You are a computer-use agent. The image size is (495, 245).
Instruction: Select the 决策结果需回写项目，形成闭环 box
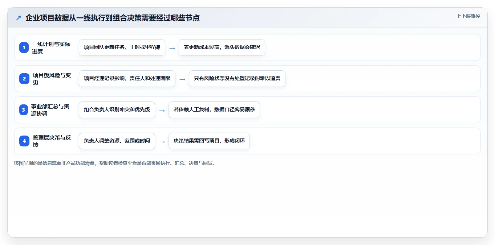point(209,141)
